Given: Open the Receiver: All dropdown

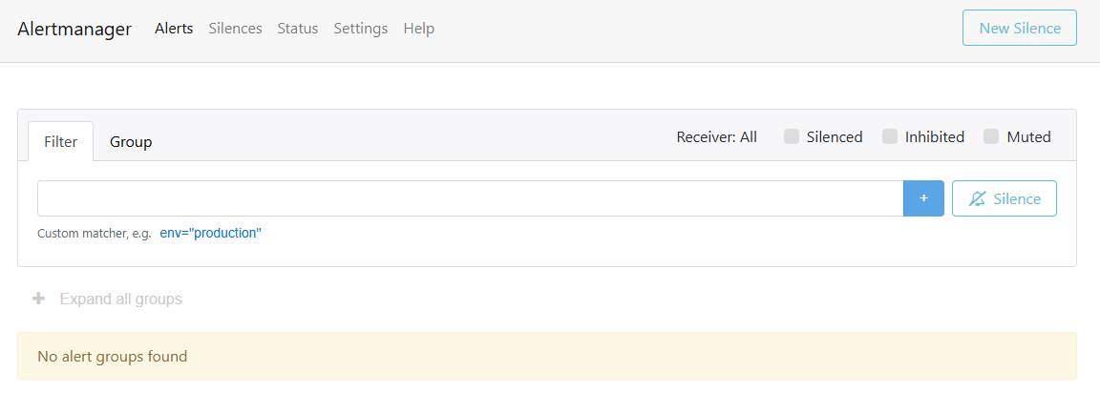Looking at the screenshot, I should pyautogui.click(x=716, y=136).
